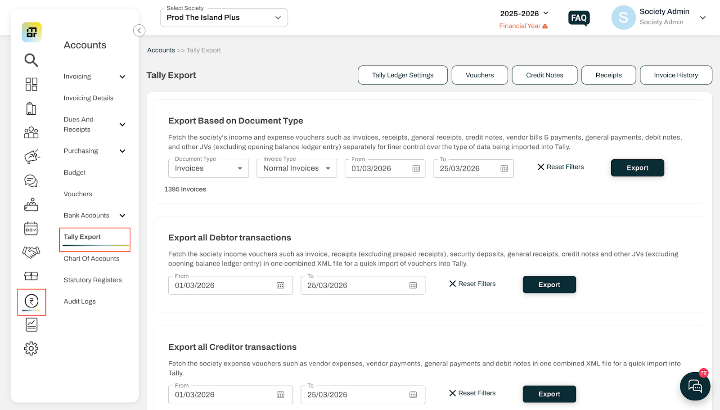Open Chart Of Accounts menu item
Viewport: 720px width, 410px height.
(92, 258)
